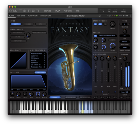The height and width of the screenshot is (125, 140).
Task: Open the Oct fine tune dropdown
Action: [125, 36]
